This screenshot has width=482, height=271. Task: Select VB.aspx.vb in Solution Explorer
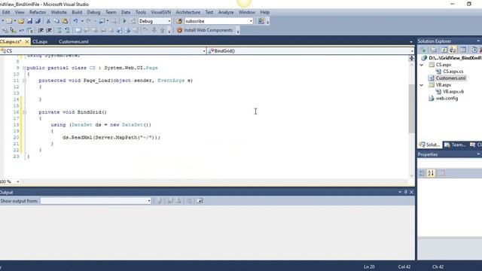pos(453,92)
